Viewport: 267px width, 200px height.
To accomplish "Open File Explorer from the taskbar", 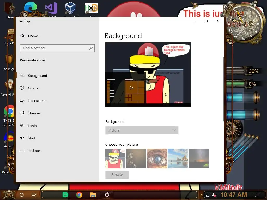I will [93, 195].
